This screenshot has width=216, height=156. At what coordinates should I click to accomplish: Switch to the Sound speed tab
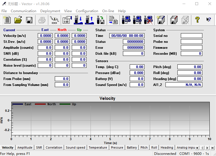pos(75,147)
